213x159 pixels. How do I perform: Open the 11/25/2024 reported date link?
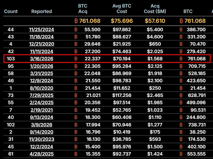(41, 29)
